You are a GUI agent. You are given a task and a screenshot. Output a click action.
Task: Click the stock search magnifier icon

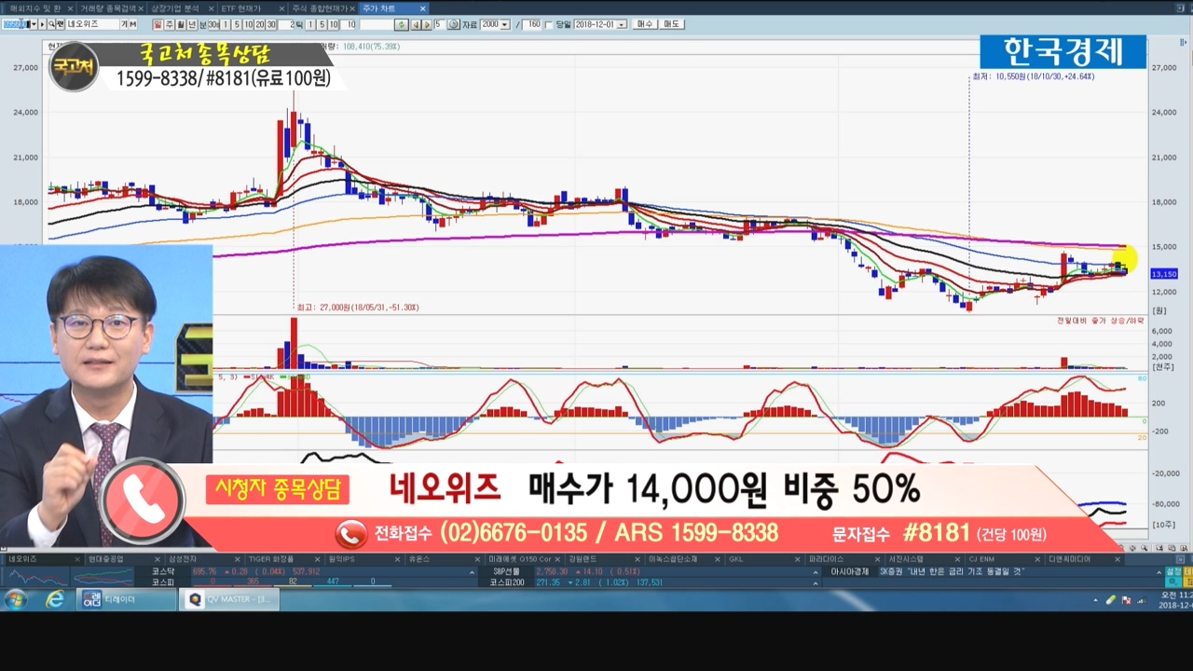[51, 24]
